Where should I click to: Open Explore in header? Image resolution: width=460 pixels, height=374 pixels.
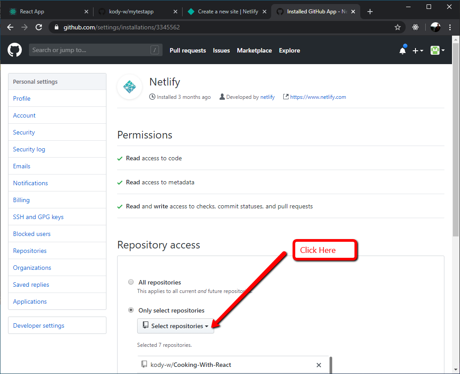point(289,50)
